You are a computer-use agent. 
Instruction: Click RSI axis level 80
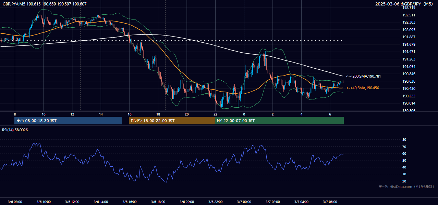pos(404,140)
